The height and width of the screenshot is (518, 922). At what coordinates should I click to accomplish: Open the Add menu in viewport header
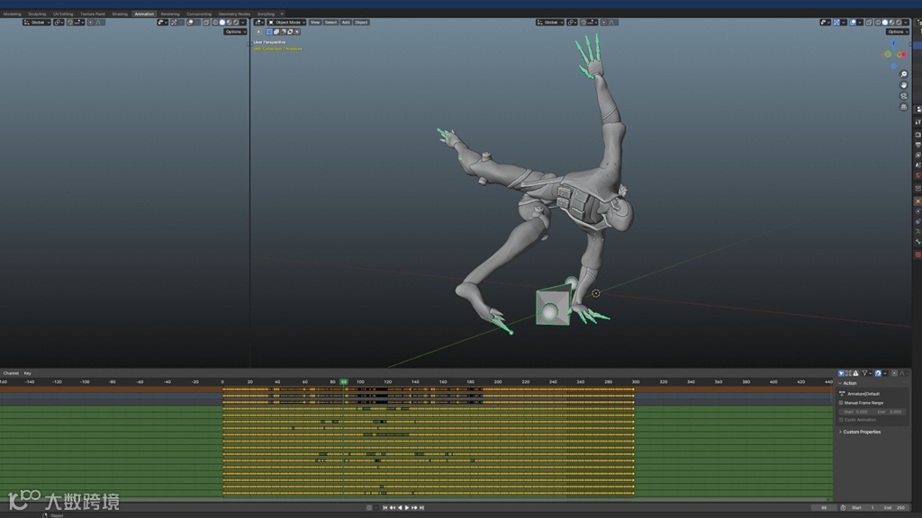tap(346, 22)
